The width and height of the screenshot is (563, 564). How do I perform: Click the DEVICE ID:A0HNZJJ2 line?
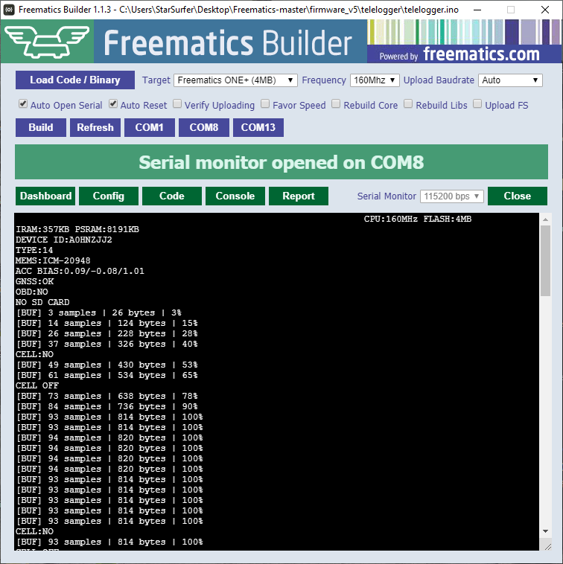(x=64, y=240)
